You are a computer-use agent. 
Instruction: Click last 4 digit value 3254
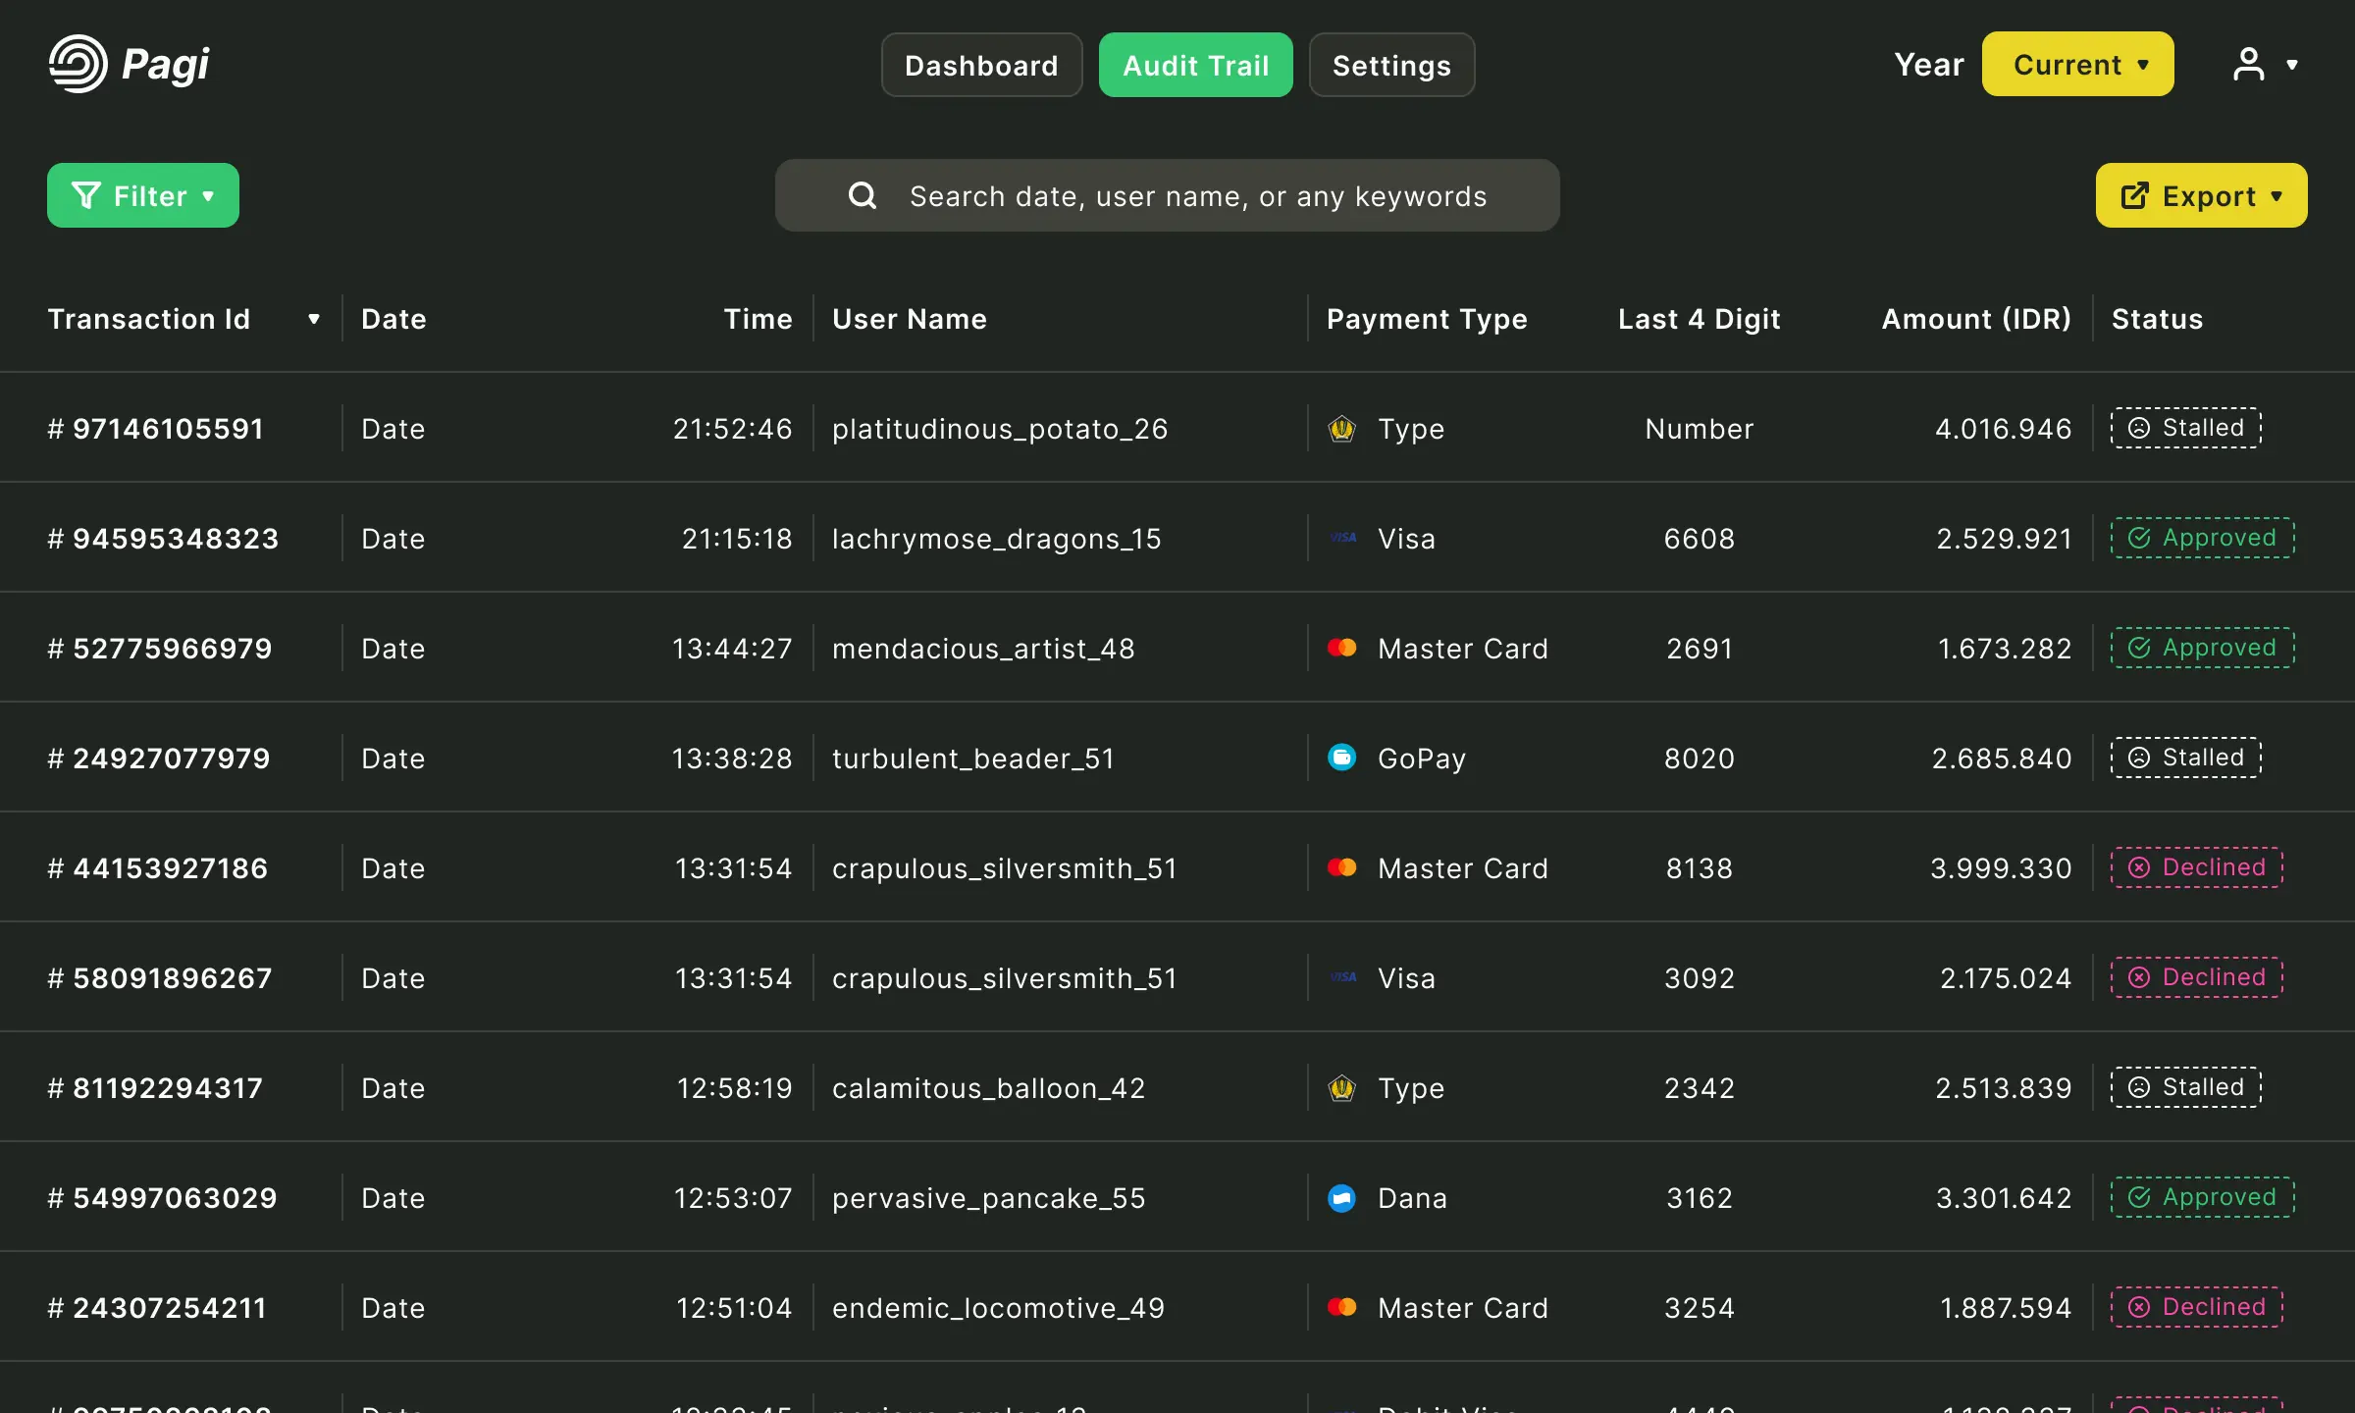coord(1700,1308)
